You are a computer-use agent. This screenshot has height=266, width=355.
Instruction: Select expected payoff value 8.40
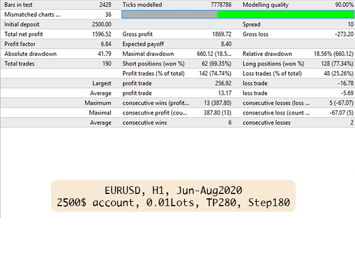coord(226,44)
